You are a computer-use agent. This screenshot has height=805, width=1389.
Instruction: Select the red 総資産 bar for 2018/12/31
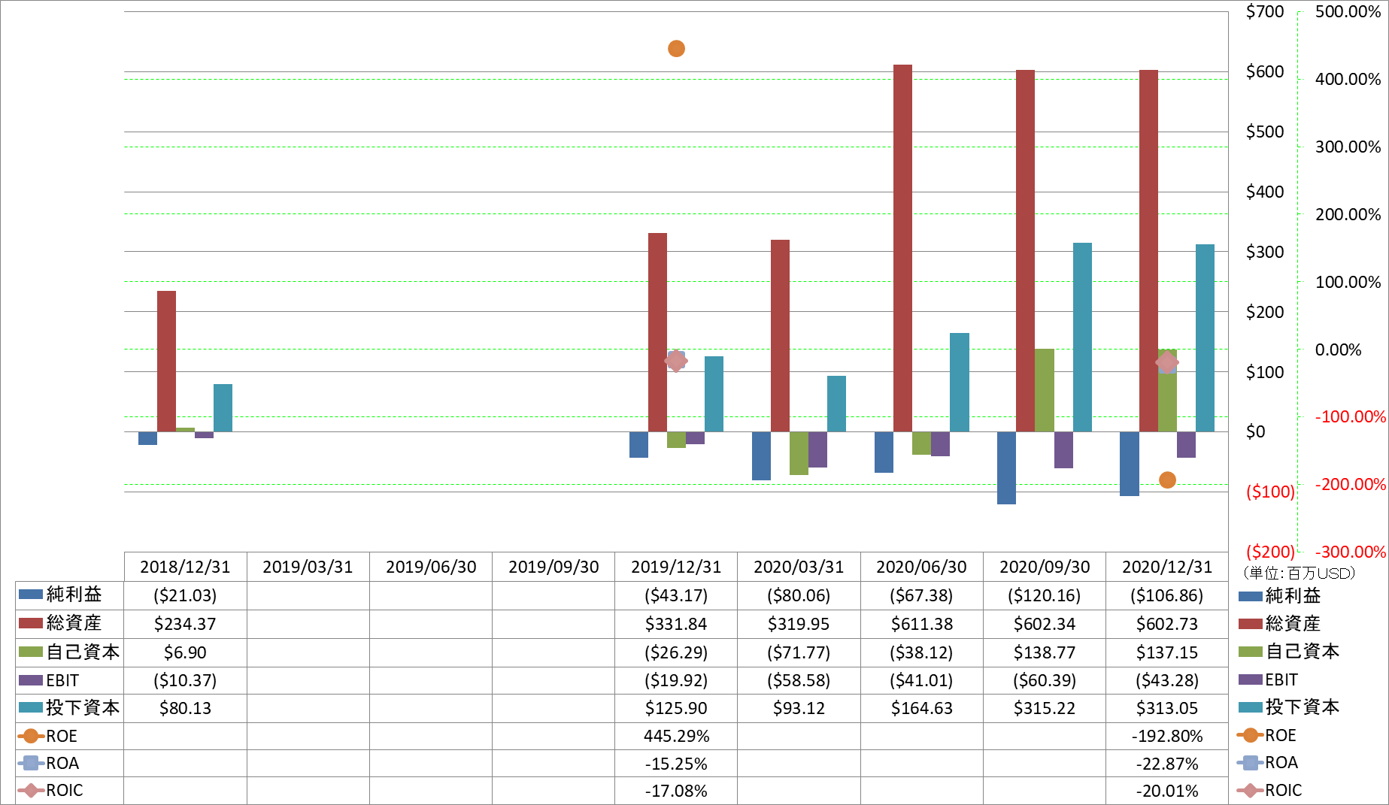[x=166, y=361]
